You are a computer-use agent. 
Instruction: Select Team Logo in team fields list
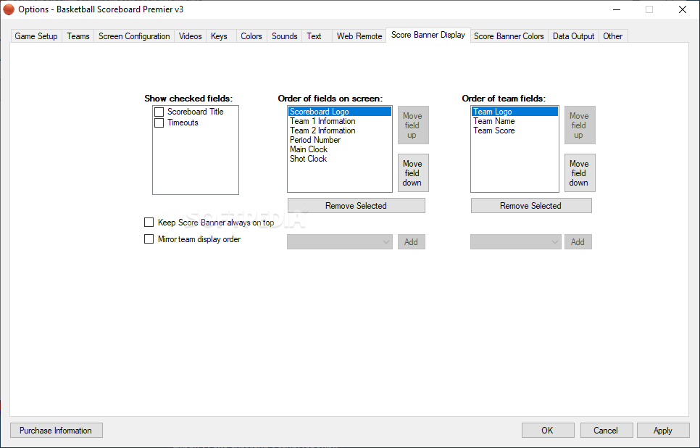coord(514,112)
